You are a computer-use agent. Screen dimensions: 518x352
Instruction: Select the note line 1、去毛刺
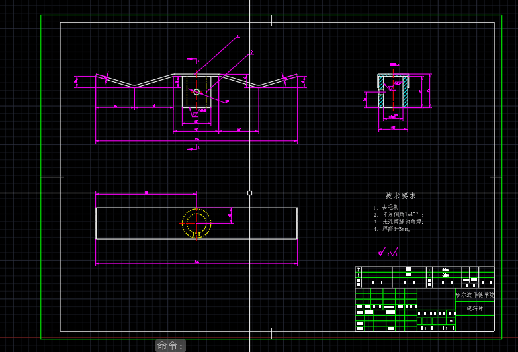pos(387,208)
